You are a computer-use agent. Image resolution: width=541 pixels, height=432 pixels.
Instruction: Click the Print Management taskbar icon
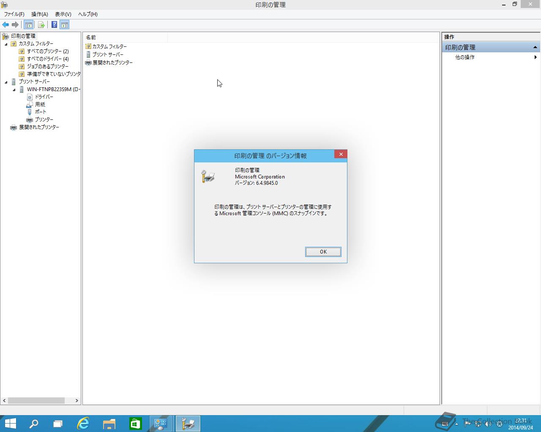[x=188, y=424]
